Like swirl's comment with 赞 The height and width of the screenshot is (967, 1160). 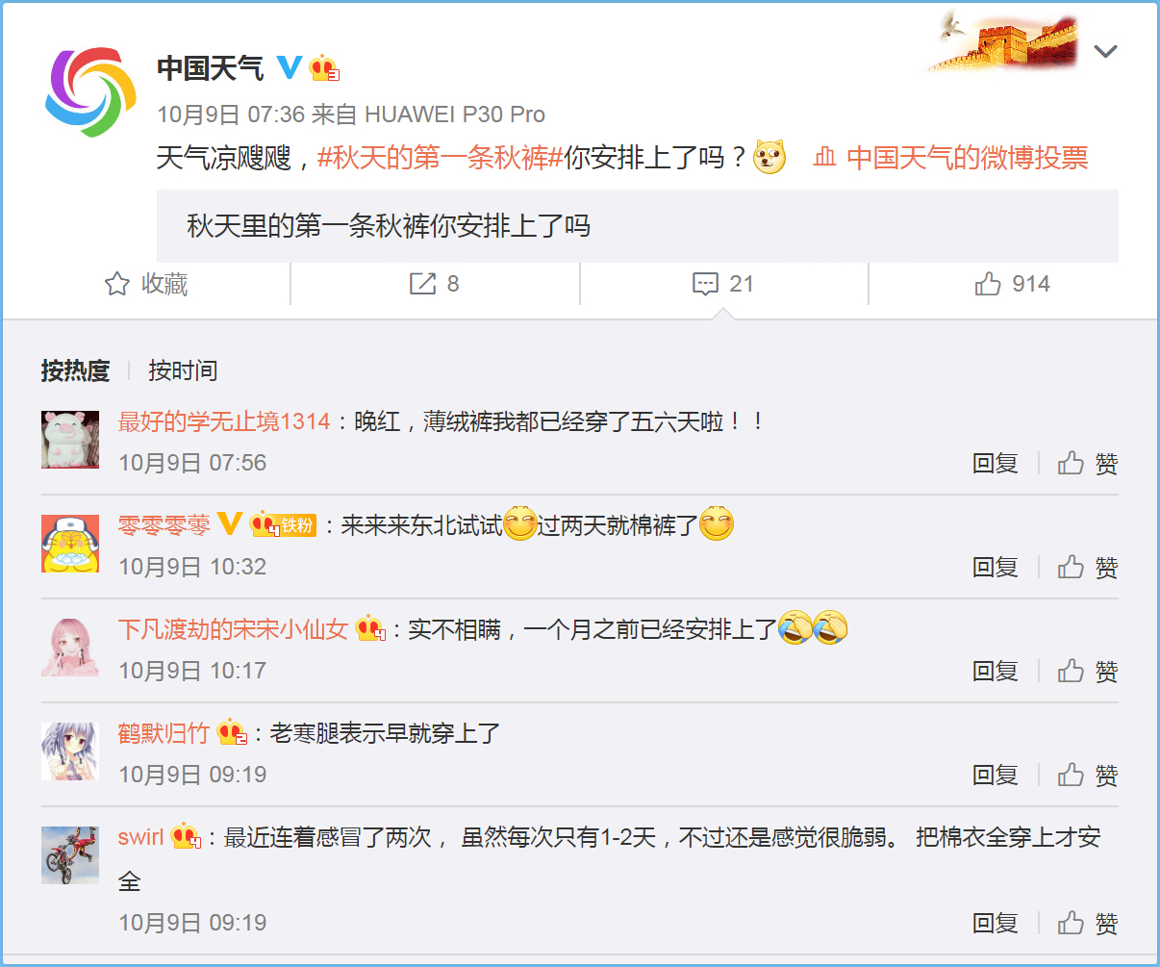click(1088, 923)
